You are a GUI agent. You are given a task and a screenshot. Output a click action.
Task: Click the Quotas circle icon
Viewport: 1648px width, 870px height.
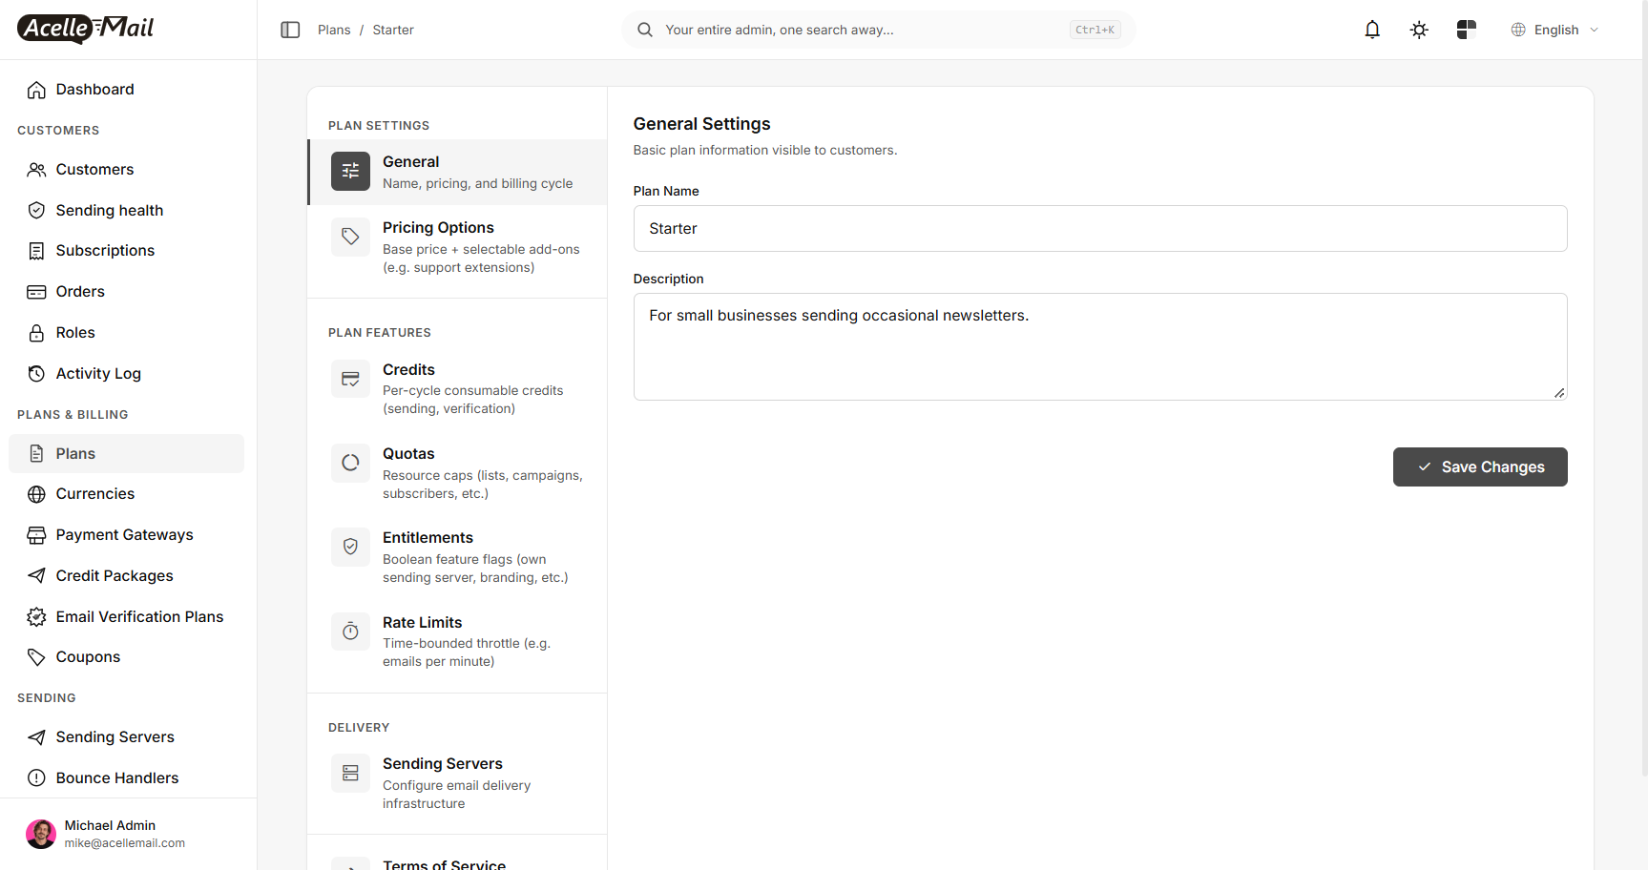coord(350,463)
